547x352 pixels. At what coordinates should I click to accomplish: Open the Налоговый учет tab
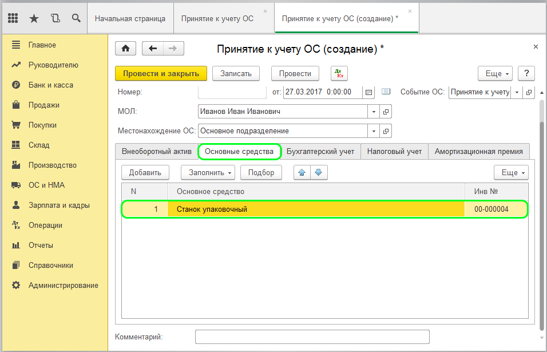[x=394, y=152]
